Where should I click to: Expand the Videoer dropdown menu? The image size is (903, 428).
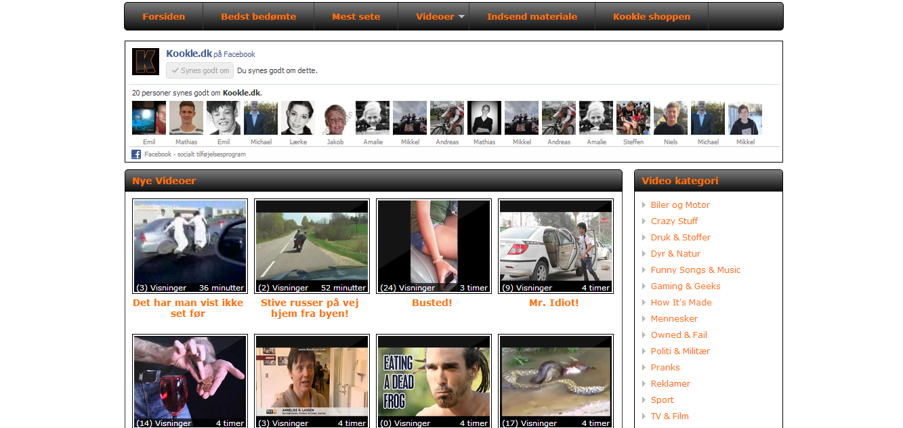coord(441,17)
